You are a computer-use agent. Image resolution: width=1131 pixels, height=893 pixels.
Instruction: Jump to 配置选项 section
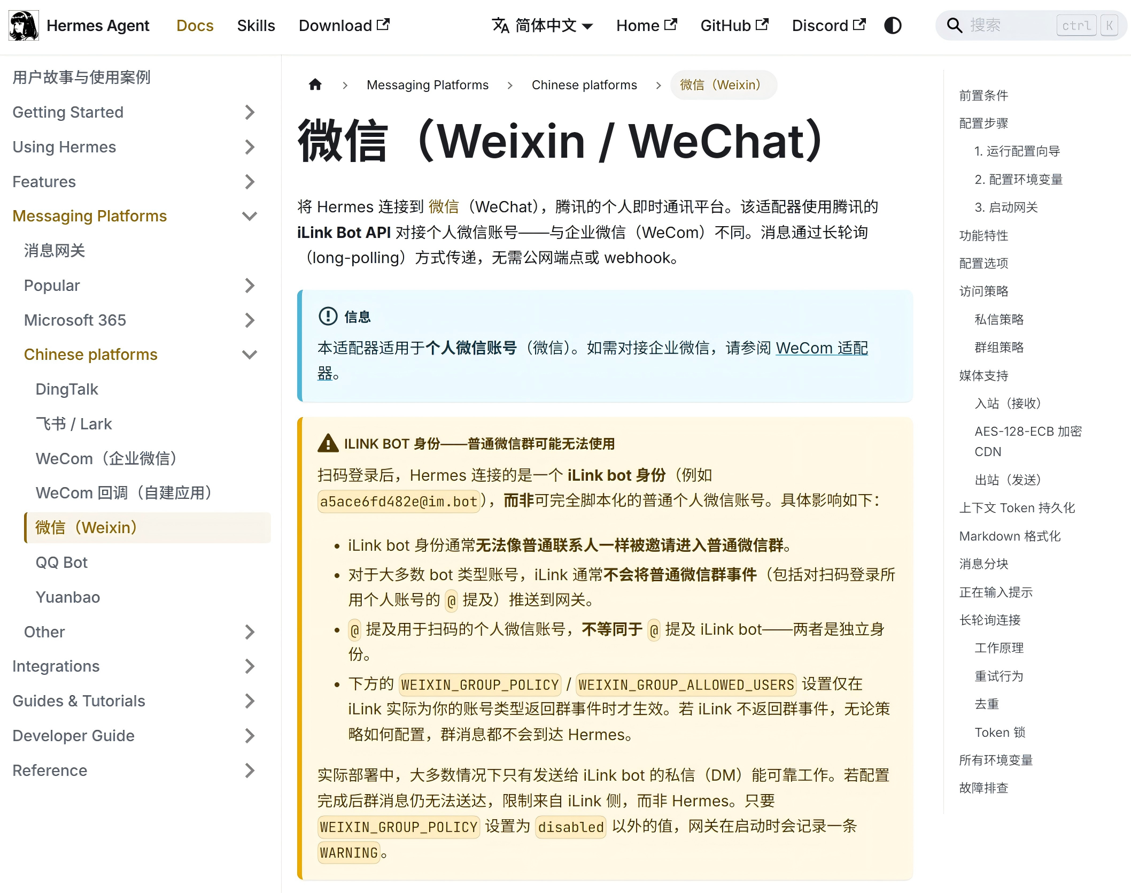point(983,264)
